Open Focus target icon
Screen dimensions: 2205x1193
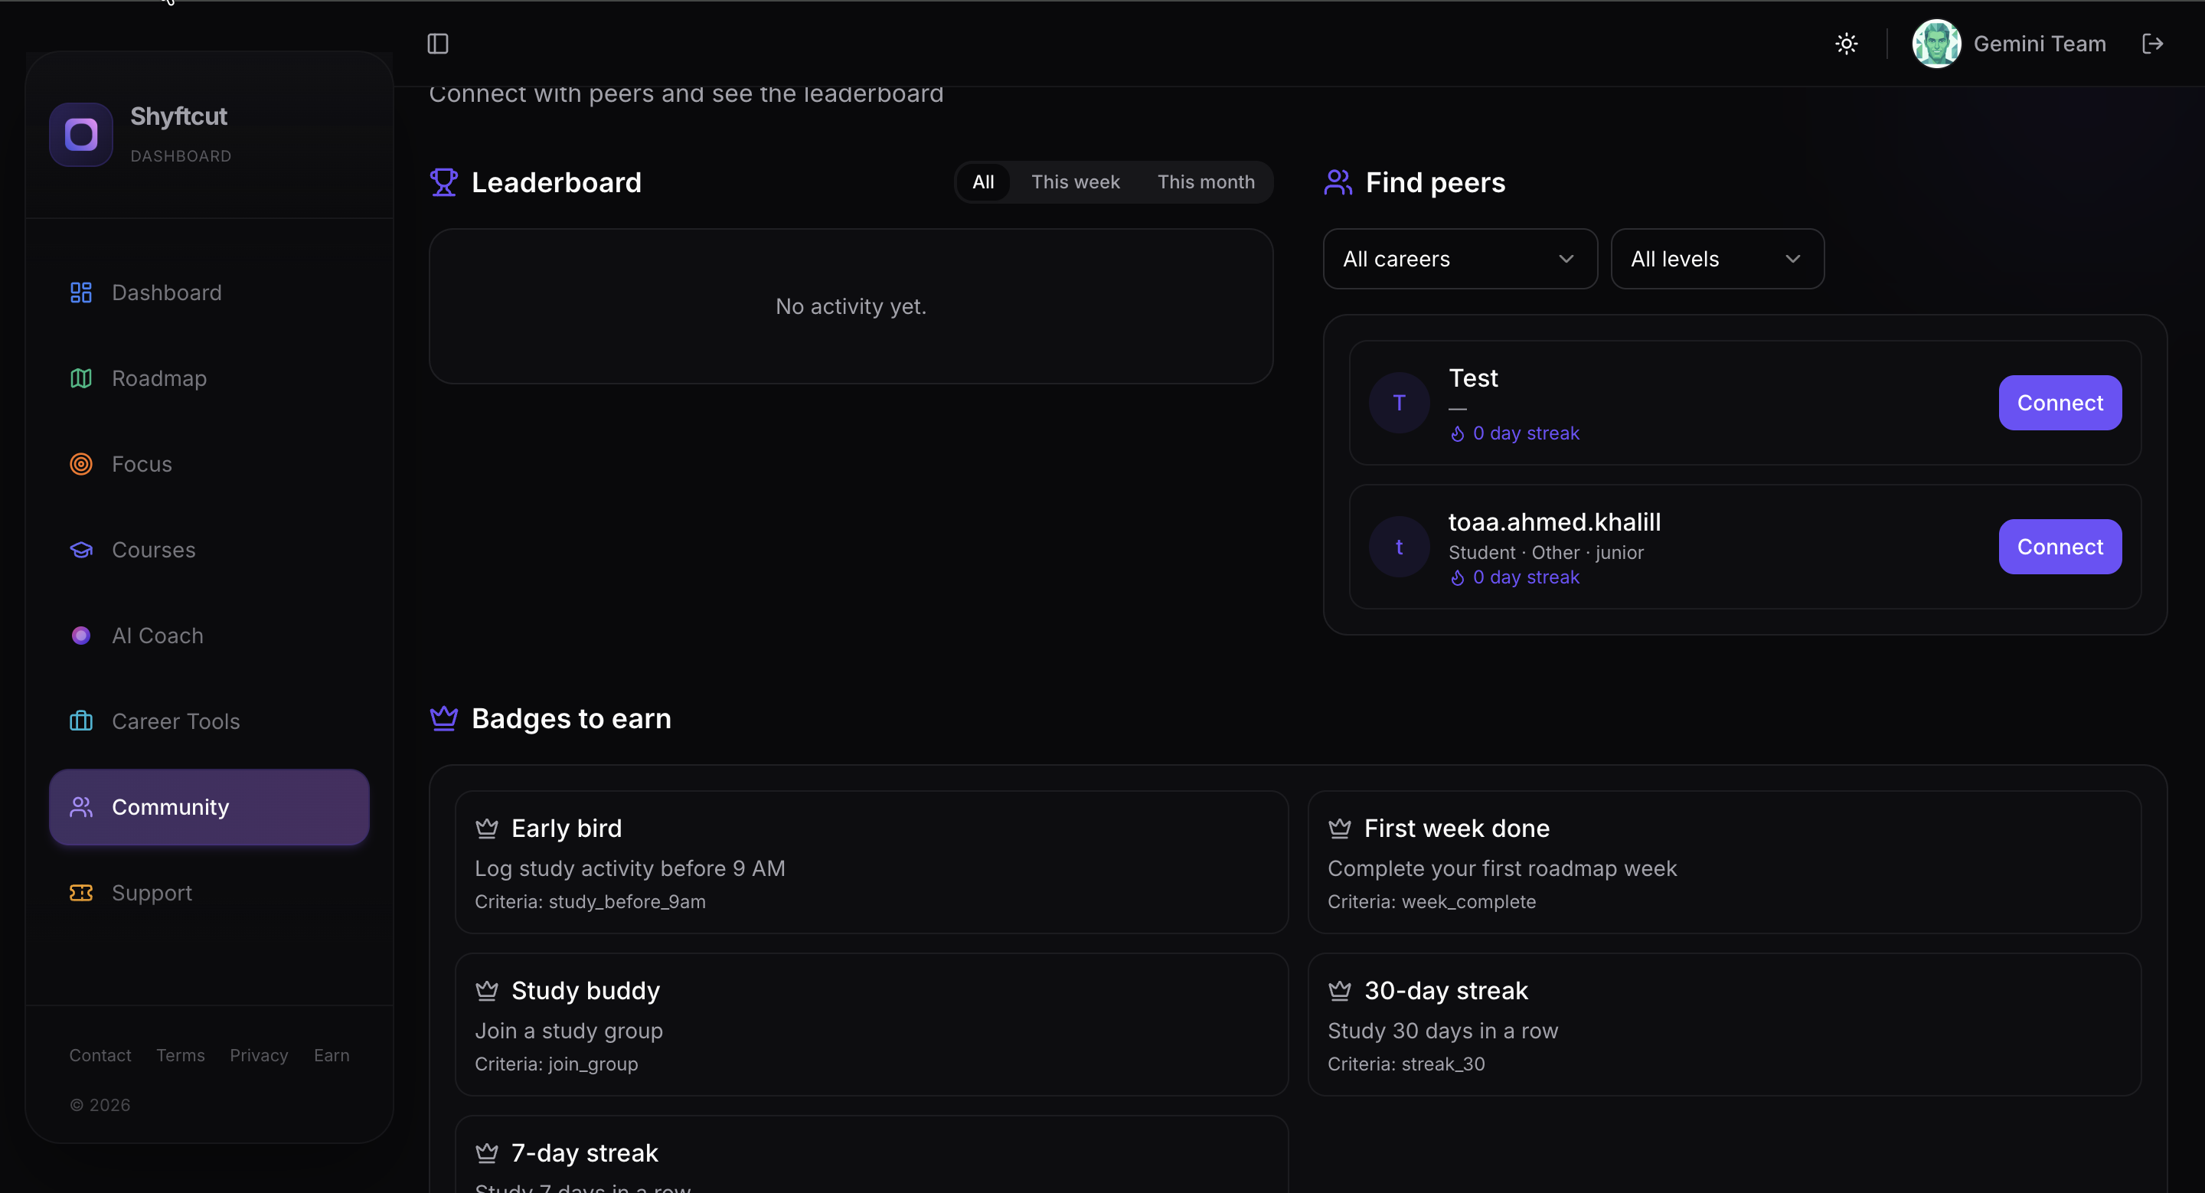81,464
